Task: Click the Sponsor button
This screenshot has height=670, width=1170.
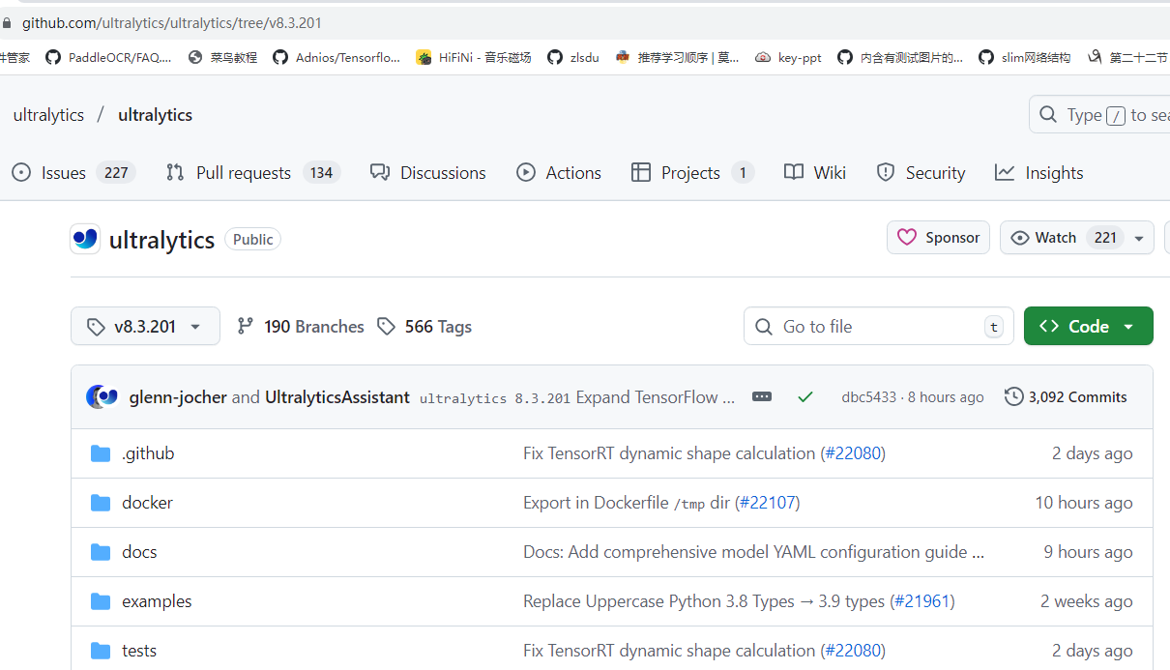Action: pyautogui.click(x=938, y=238)
